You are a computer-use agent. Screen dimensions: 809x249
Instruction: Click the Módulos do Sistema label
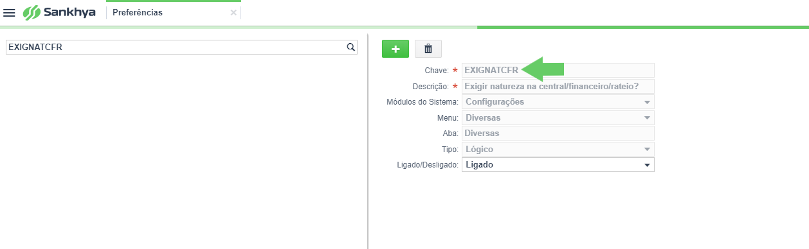[x=422, y=102]
